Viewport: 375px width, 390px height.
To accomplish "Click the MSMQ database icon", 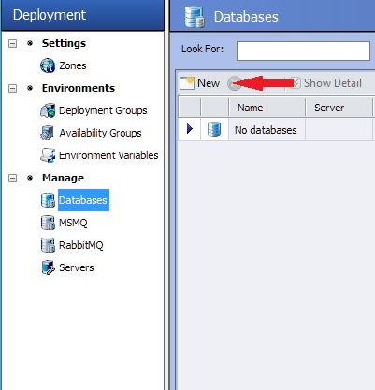I will [x=48, y=223].
